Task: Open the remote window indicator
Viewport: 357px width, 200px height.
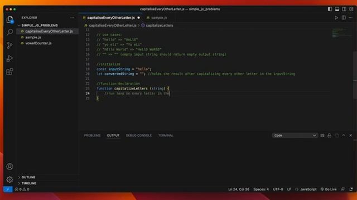Action: (8, 189)
